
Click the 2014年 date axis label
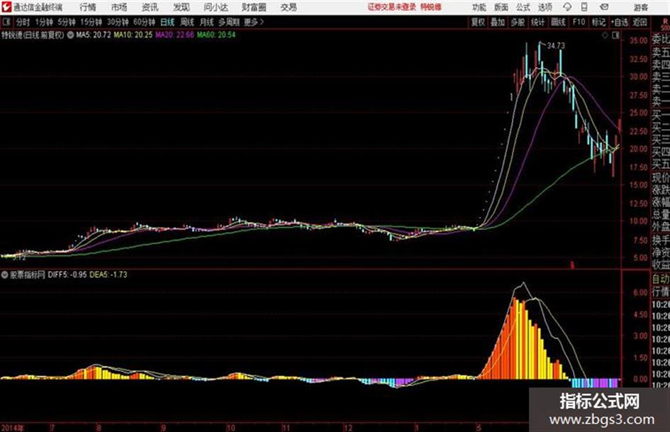click(12, 428)
